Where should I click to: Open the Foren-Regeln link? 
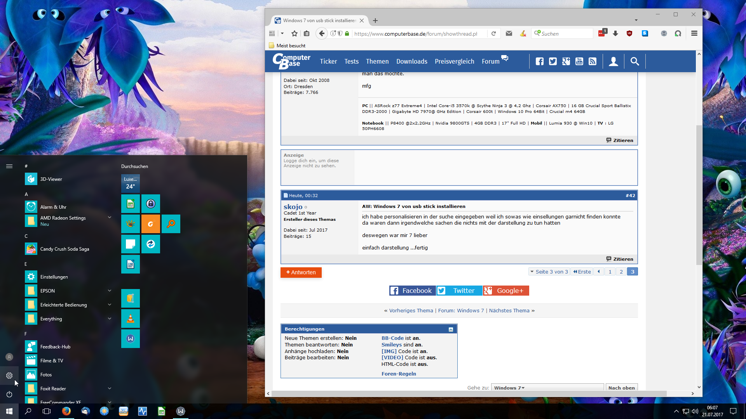(x=398, y=374)
